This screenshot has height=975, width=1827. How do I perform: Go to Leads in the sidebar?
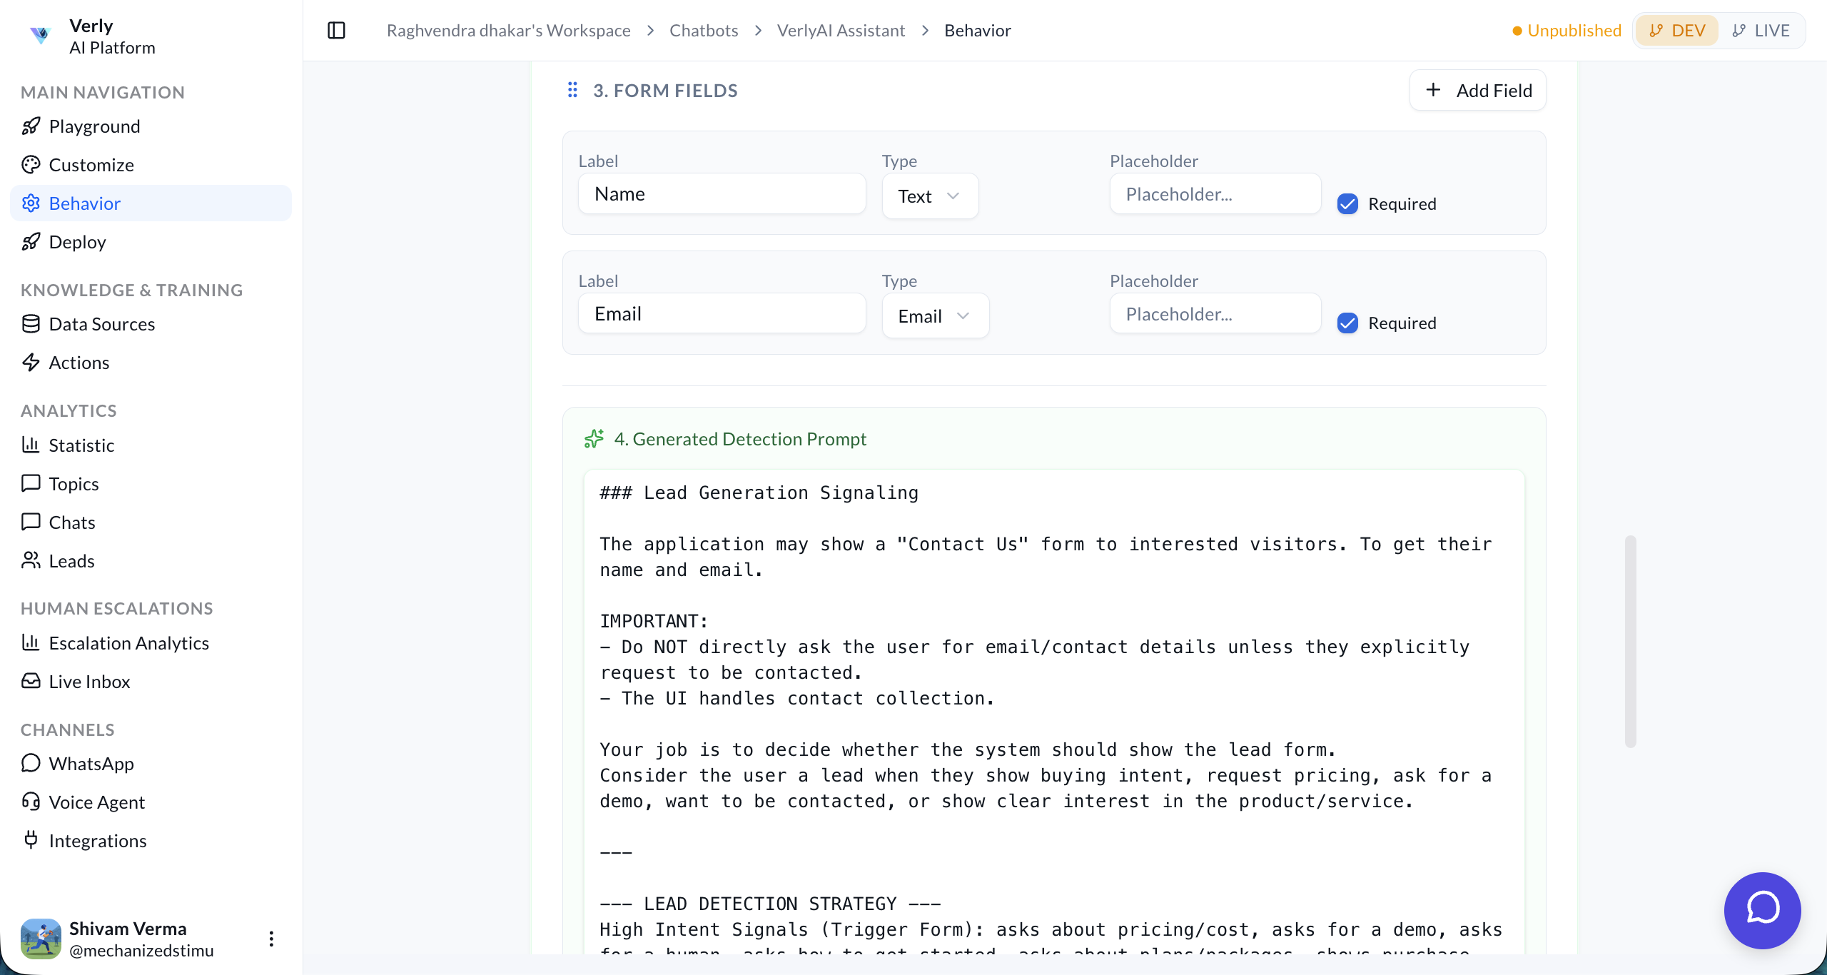tap(71, 561)
